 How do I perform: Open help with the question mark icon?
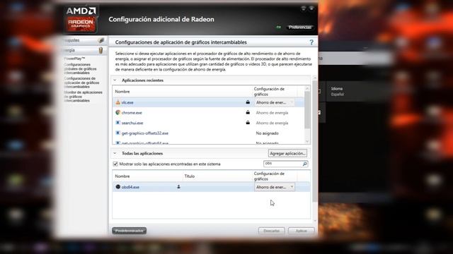pos(311,42)
